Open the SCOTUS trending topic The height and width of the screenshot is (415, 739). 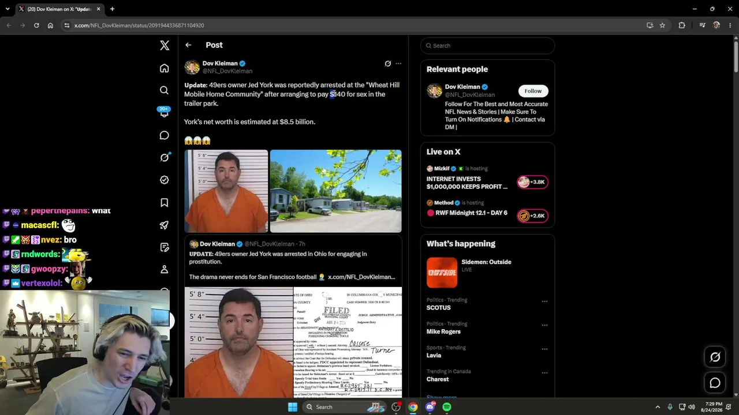438,308
